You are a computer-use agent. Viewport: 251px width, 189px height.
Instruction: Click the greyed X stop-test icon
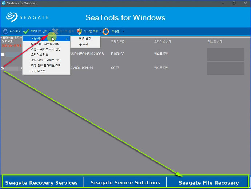tap(55, 31)
